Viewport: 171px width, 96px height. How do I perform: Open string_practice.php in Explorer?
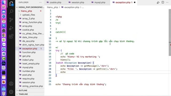point(33,86)
